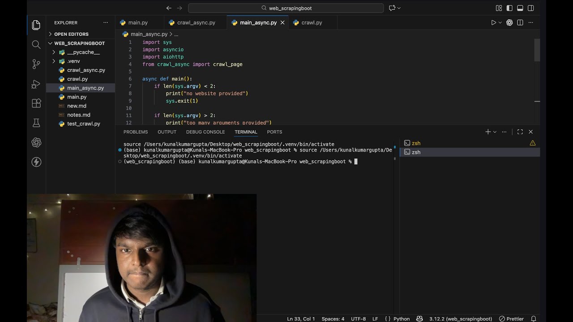Click the editor vertical scrollbar
Screen dimensions: 573x322
(x=537, y=50)
